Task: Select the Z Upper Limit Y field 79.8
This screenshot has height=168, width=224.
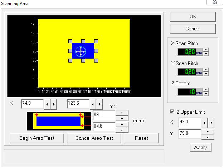Action: tap(190, 134)
